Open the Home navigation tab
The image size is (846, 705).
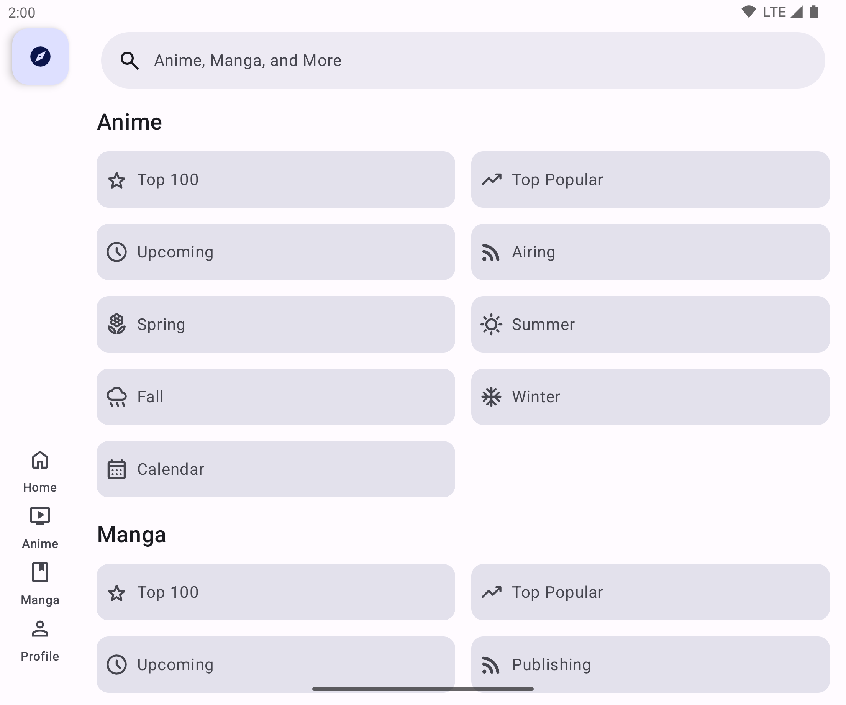tap(40, 471)
